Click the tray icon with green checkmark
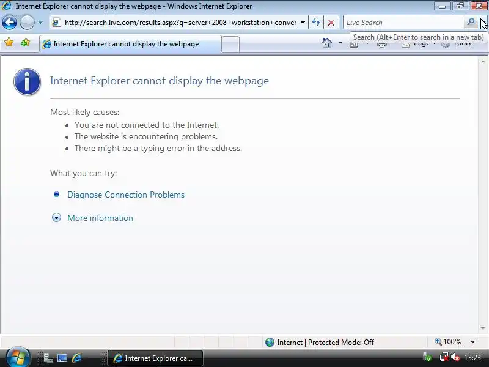 [427, 357]
